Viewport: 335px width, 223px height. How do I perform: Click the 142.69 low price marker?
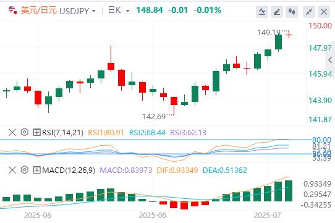point(154,117)
